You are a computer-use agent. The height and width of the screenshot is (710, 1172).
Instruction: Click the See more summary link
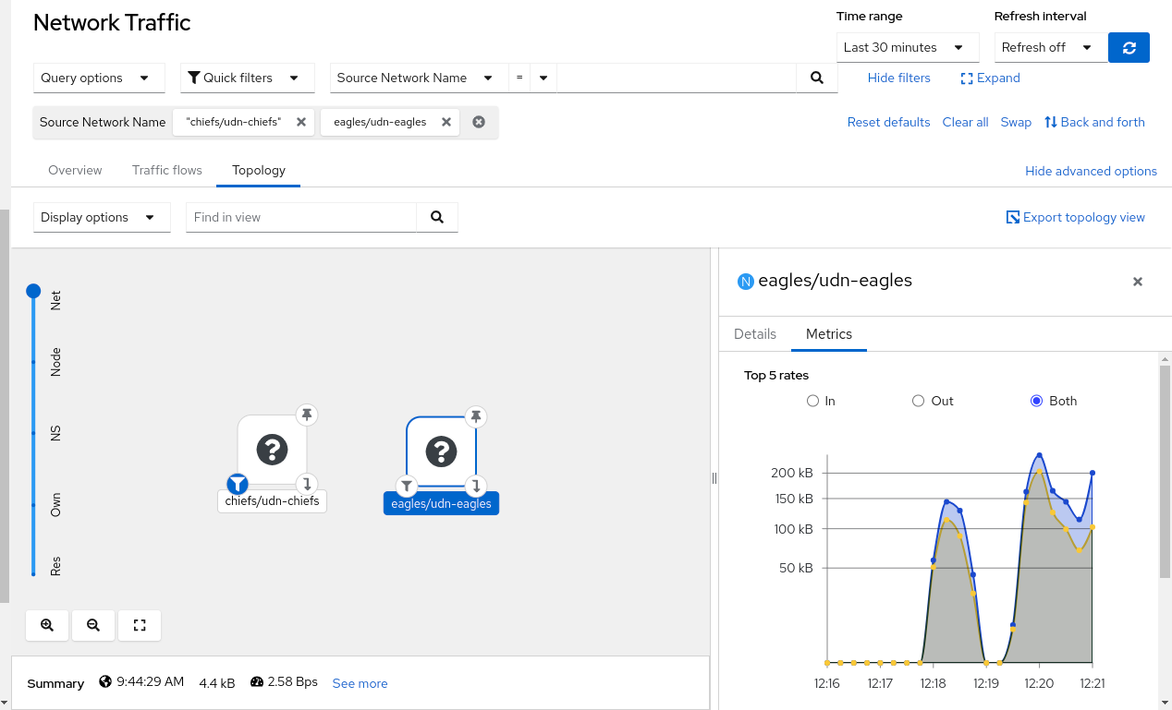pos(360,683)
